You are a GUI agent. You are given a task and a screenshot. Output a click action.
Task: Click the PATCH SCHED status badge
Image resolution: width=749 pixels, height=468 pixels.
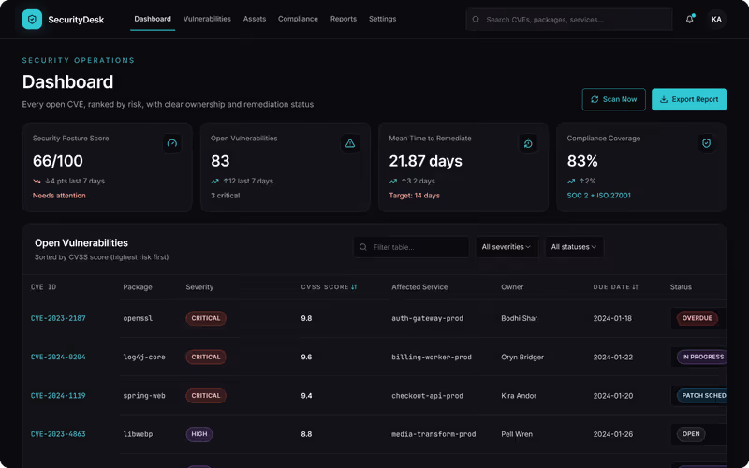[701, 396]
